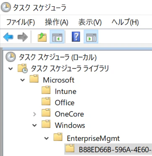Click the タスク スケジューラ ライブラリ folder icon
The height and width of the screenshot is (156, 152).
[22, 68]
